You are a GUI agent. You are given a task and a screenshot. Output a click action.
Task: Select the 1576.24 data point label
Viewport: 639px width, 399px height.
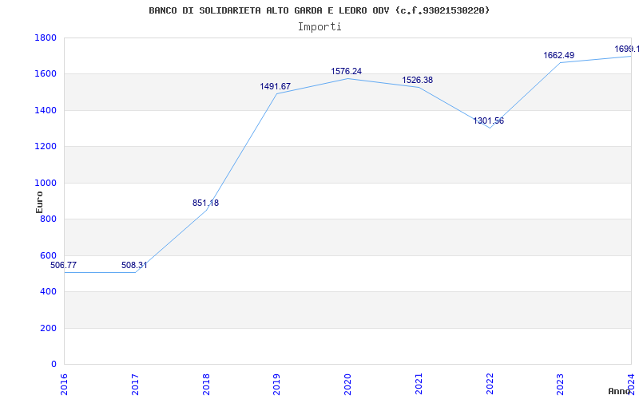coord(347,71)
